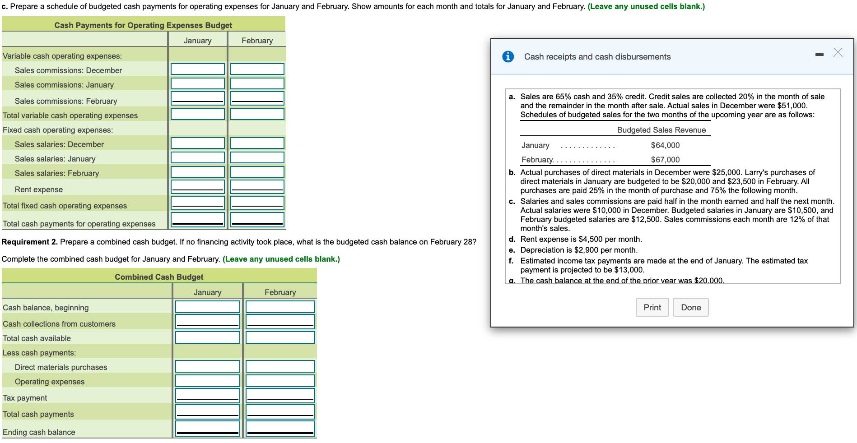
Task: Click the February Sales commissions: February field
Action: click(257, 97)
